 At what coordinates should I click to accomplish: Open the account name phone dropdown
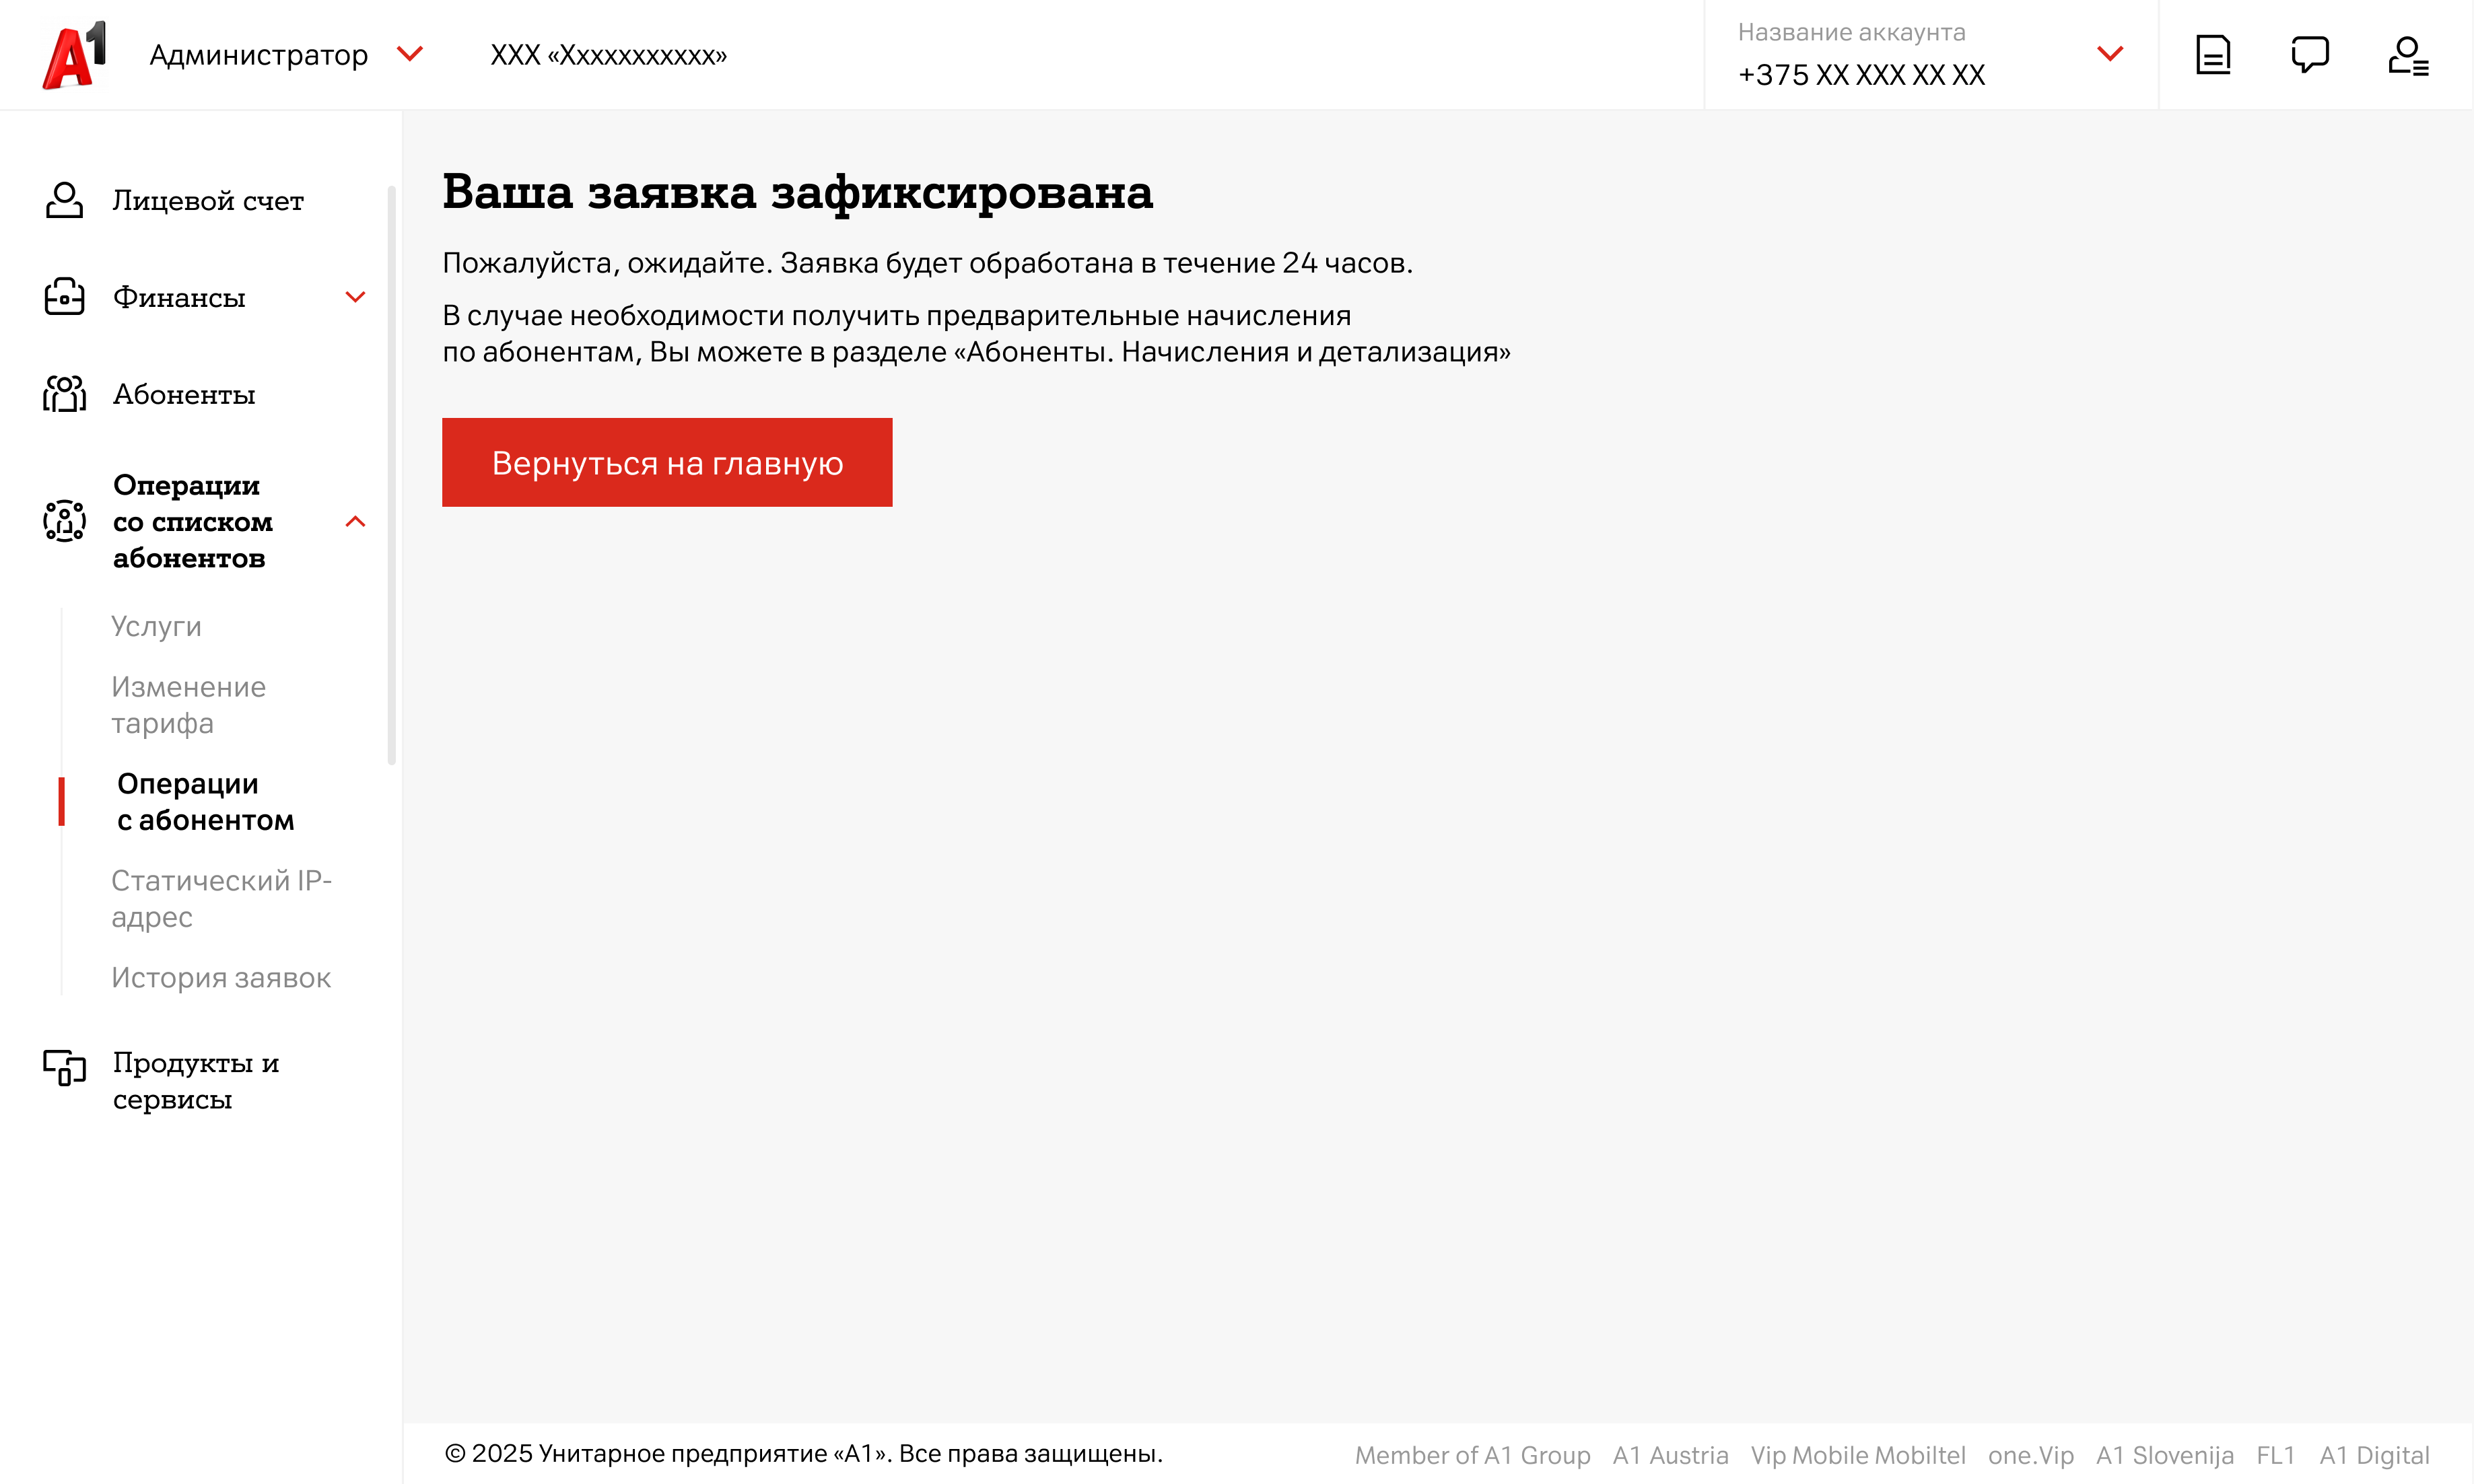2109,54
